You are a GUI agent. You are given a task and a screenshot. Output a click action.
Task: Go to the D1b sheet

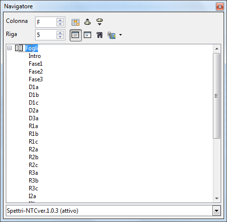point(34,95)
